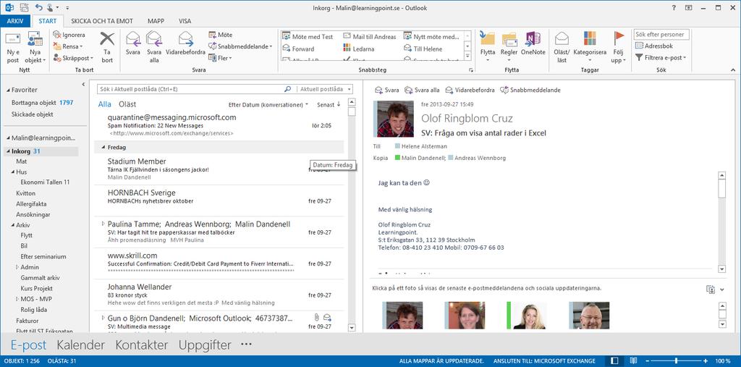Screen dimensions: 741x367
Task: Click Svara alla in the reading pane
Action: (x=422, y=90)
